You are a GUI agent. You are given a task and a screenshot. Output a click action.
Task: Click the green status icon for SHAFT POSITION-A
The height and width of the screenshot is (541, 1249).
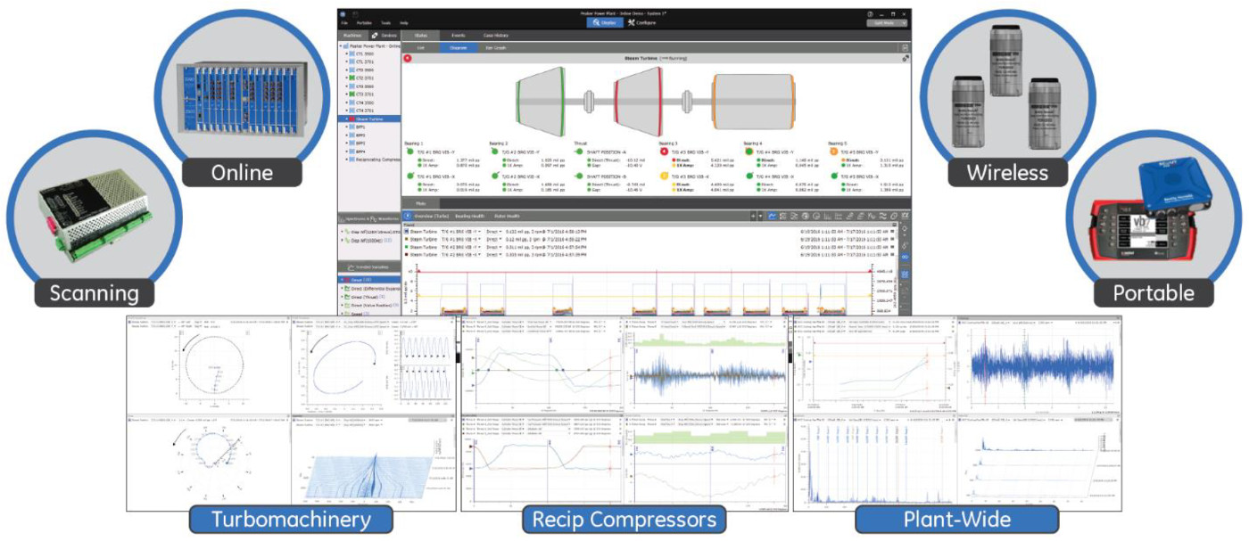[x=579, y=151]
